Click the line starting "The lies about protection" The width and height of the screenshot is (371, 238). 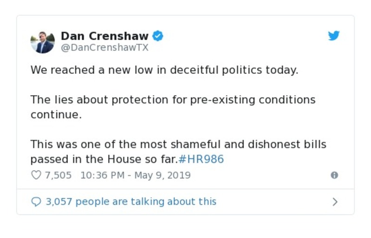tap(173, 100)
